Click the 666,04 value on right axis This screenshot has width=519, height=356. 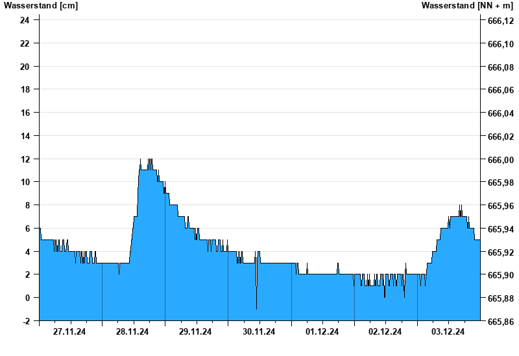[x=501, y=113]
